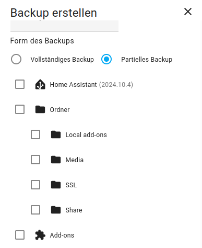Screen dimensions: 202x248
Task: Click the Partielles Backup label text
Action: (x=147, y=60)
